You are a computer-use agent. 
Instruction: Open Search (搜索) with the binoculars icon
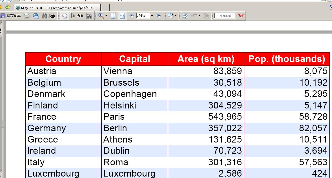pyautogui.click(x=49, y=16)
